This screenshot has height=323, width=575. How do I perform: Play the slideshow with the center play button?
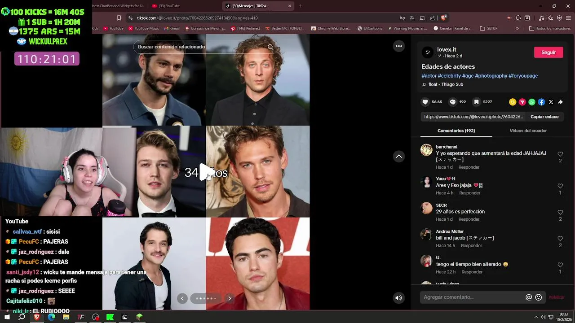click(x=206, y=172)
